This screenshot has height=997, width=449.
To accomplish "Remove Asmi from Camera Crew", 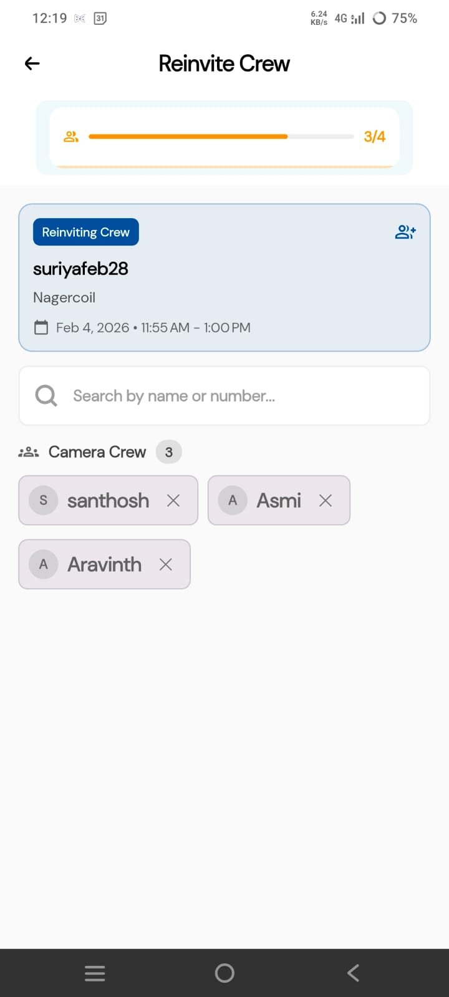I will pyautogui.click(x=326, y=500).
